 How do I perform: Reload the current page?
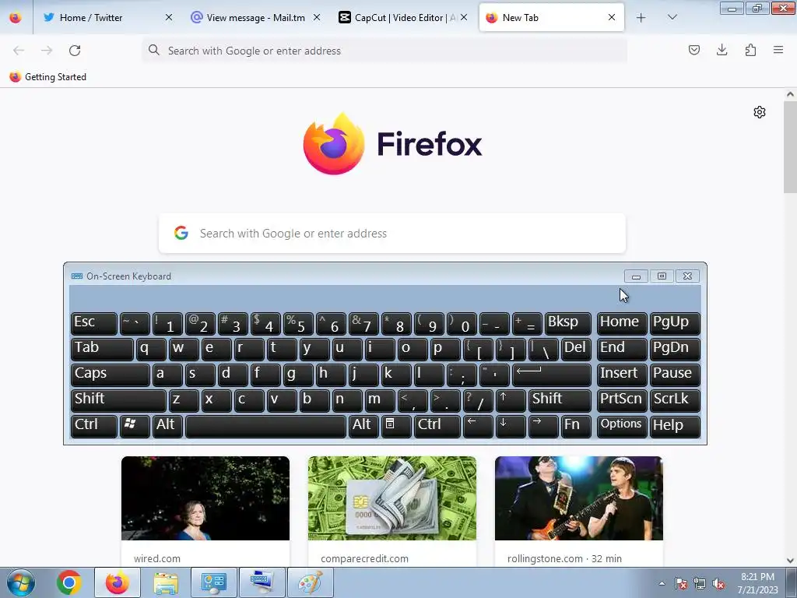click(x=75, y=51)
